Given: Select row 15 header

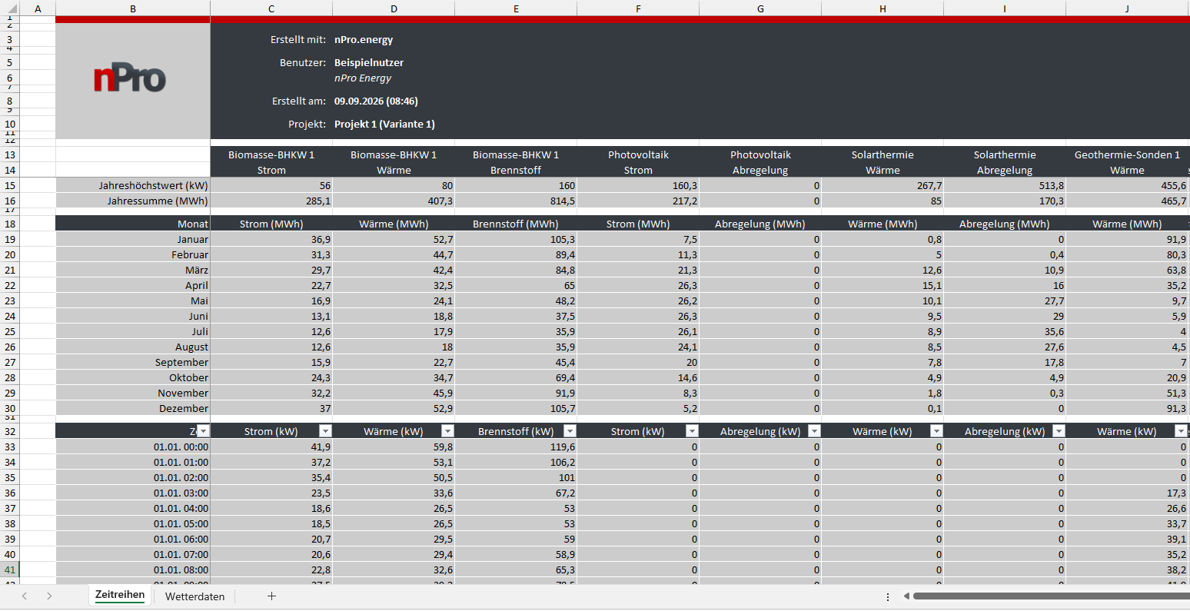Looking at the screenshot, I should coord(10,185).
